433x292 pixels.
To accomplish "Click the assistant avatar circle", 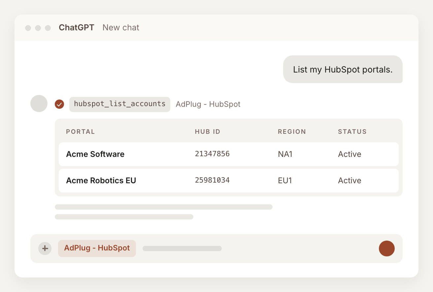I will pyautogui.click(x=39, y=103).
